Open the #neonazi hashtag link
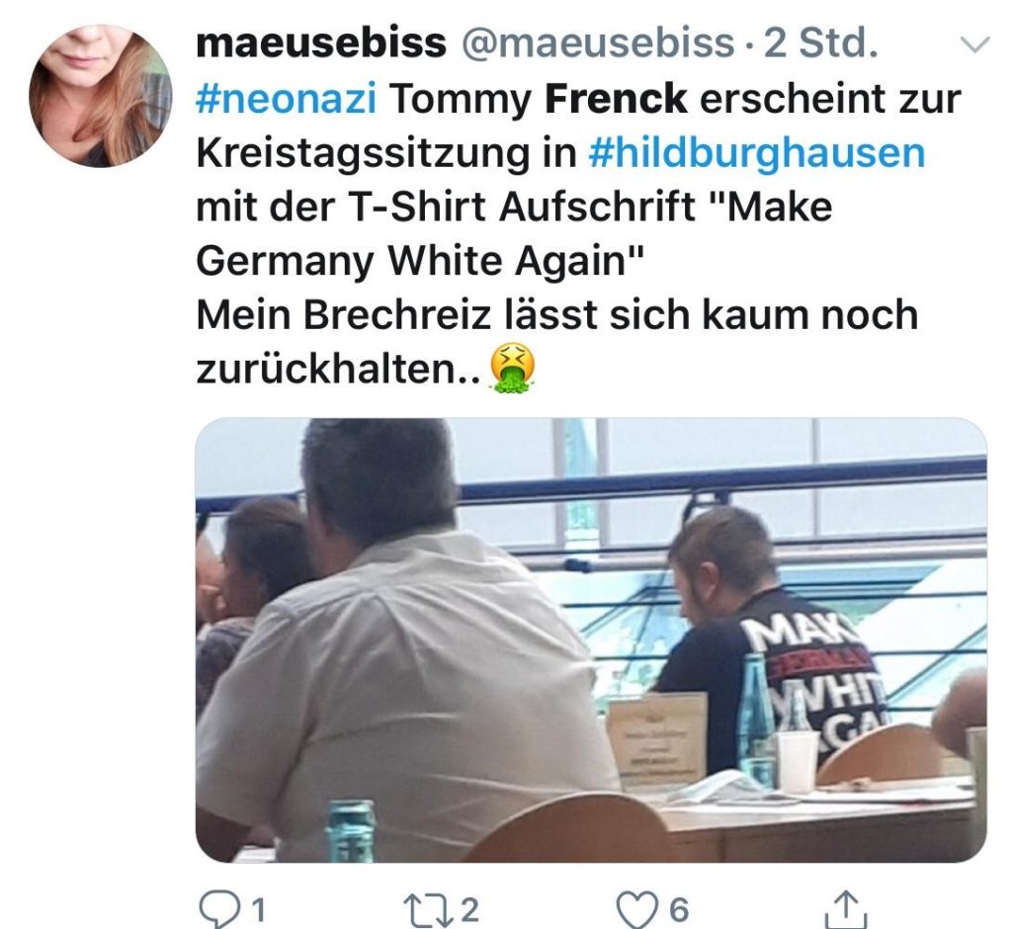 click(x=286, y=99)
